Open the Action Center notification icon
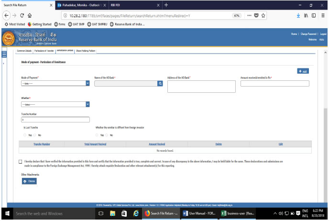The width and height of the screenshot is (329, 221). pyautogui.click(x=298, y=213)
